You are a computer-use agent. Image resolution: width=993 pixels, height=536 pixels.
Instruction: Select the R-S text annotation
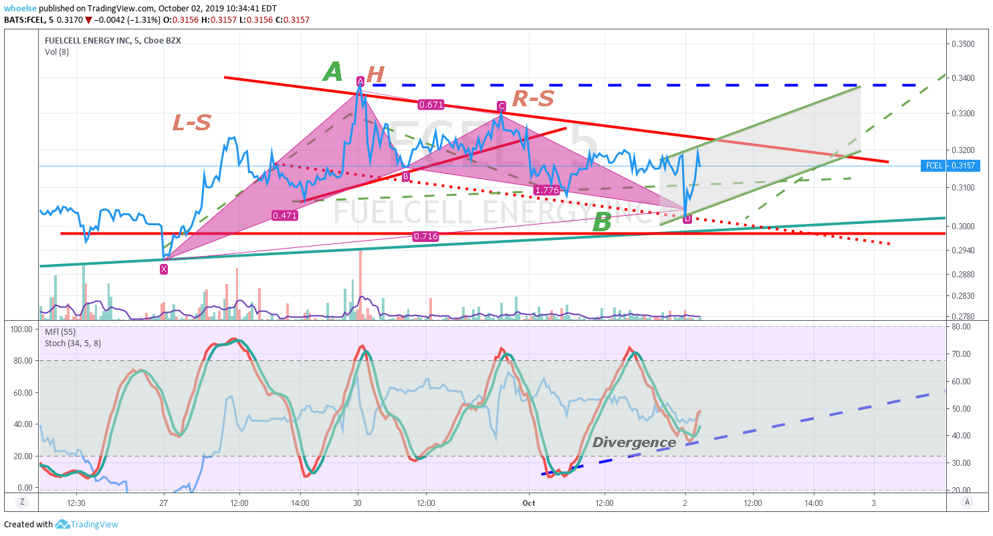coord(533,99)
